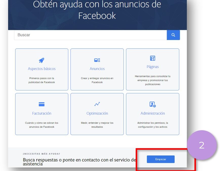Click the 'Obtén ayuda con los anuncios' heading
The width and height of the screenshot is (220, 171).
97,10
